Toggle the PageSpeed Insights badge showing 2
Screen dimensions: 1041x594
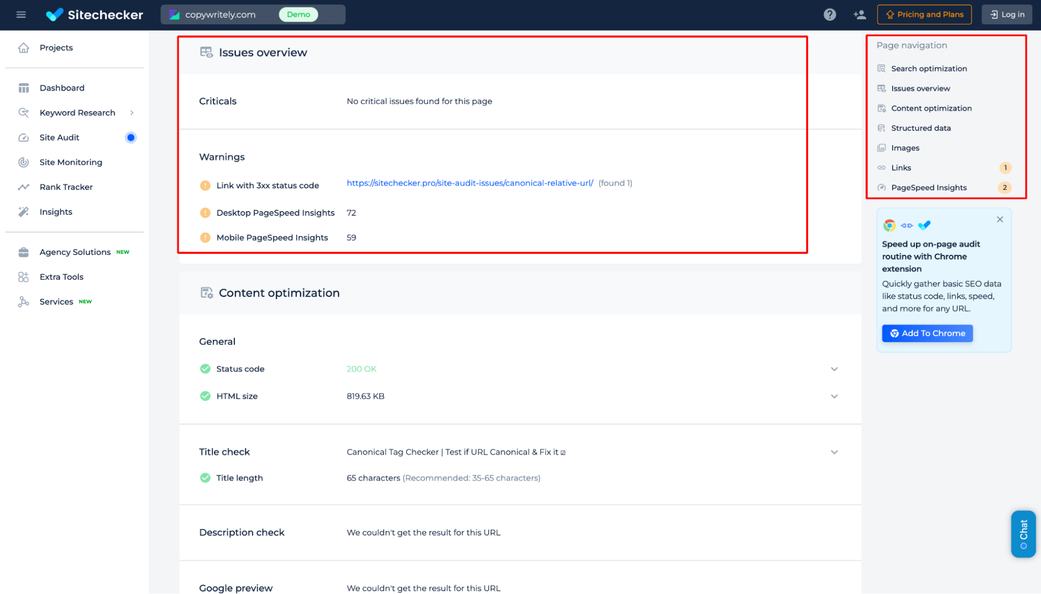click(x=1005, y=187)
